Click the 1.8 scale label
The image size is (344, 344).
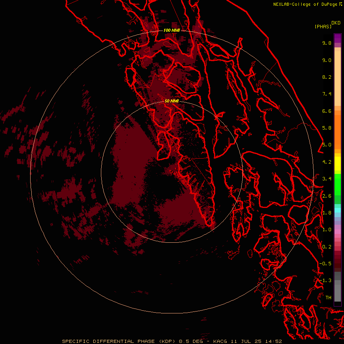pos(327,213)
